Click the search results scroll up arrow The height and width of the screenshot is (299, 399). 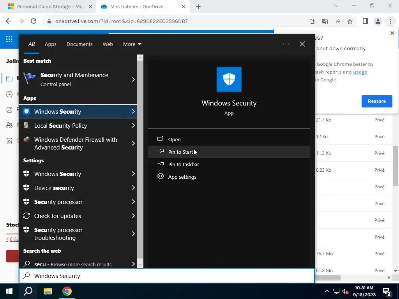click(x=140, y=58)
